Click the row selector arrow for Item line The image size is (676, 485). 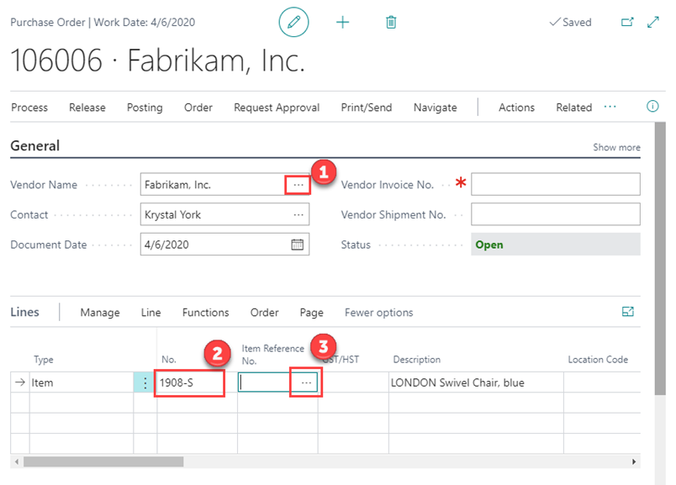[20, 382]
